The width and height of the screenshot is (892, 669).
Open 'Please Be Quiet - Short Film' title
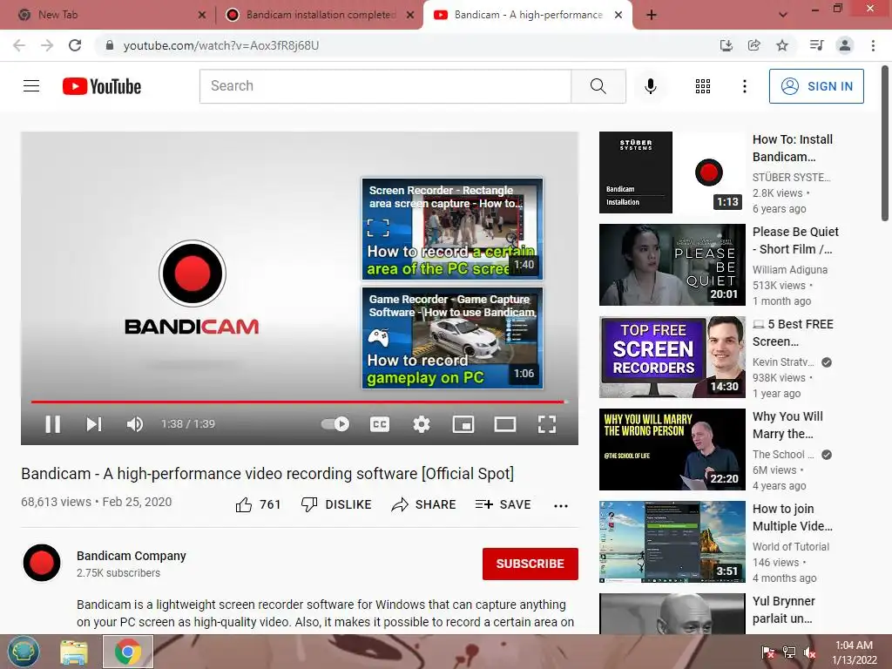795,240
